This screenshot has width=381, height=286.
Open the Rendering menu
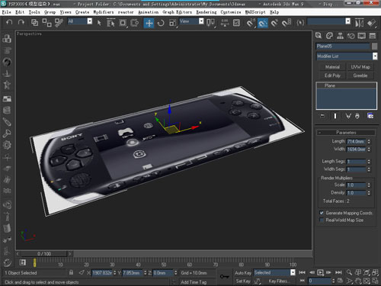207,12
